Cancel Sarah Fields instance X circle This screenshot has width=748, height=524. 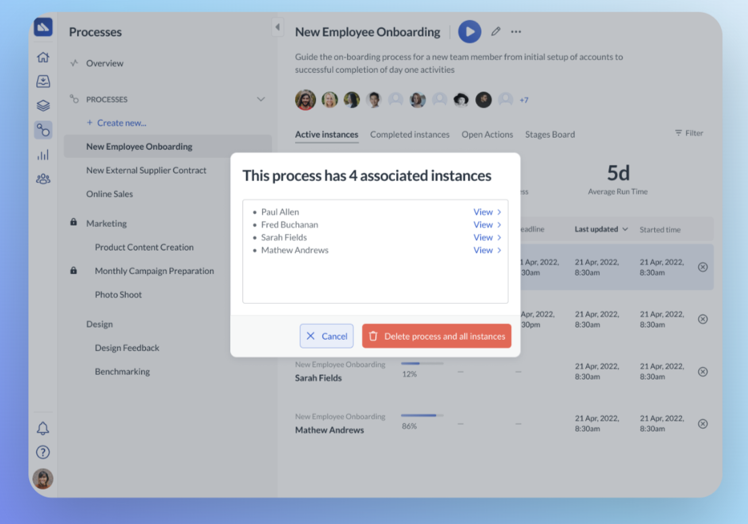[x=703, y=372]
